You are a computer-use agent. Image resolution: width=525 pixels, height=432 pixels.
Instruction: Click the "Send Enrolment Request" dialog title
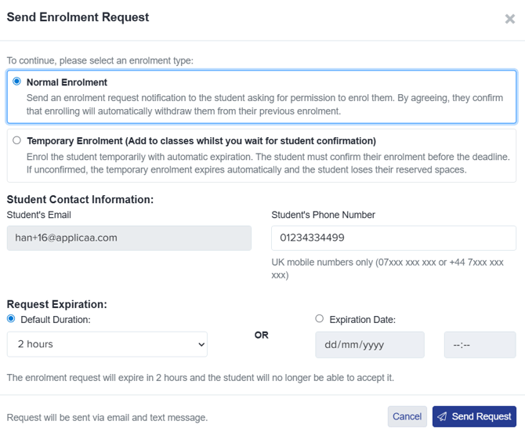coord(78,17)
